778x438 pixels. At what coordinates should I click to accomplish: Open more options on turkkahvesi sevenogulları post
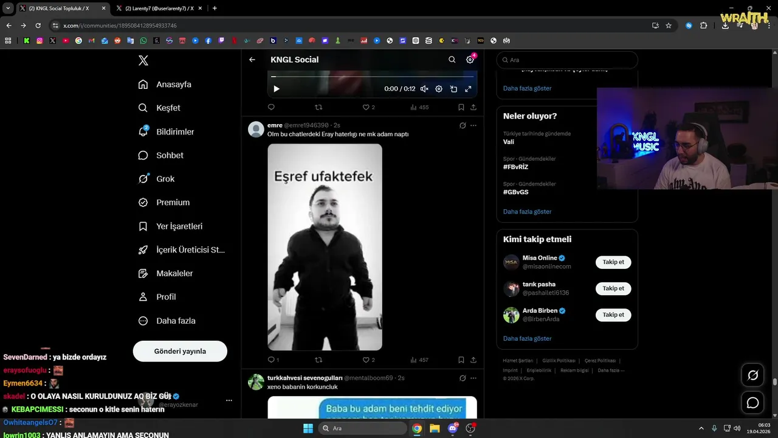(x=473, y=378)
